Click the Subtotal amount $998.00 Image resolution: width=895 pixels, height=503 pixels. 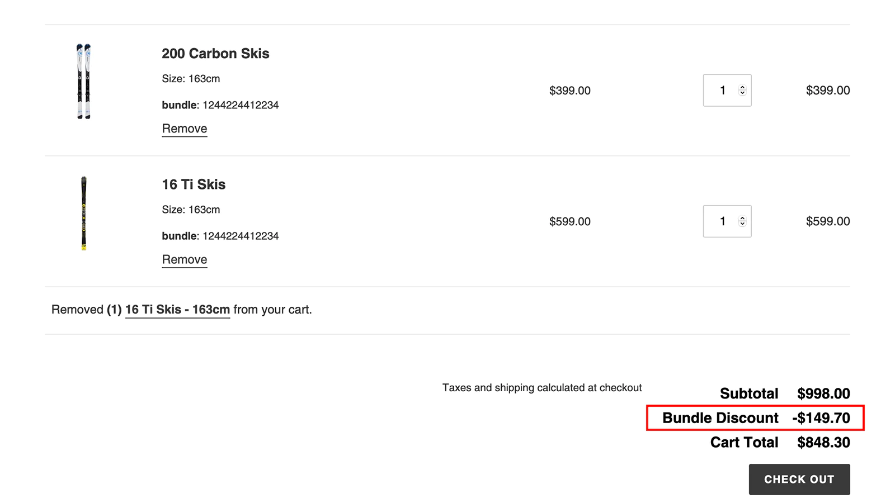click(x=823, y=393)
